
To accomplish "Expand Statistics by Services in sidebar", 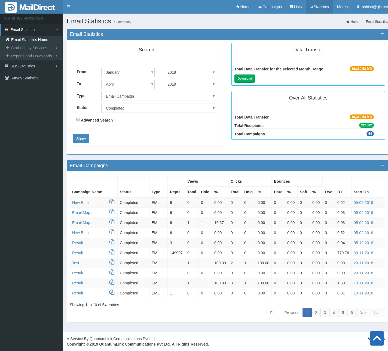I will [x=29, y=48].
